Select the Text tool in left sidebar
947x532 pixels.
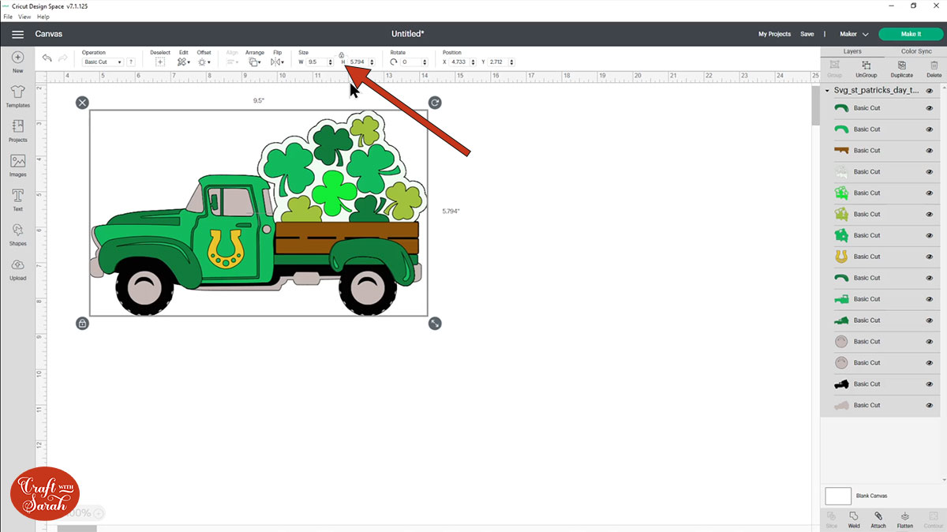click(17, 194)
